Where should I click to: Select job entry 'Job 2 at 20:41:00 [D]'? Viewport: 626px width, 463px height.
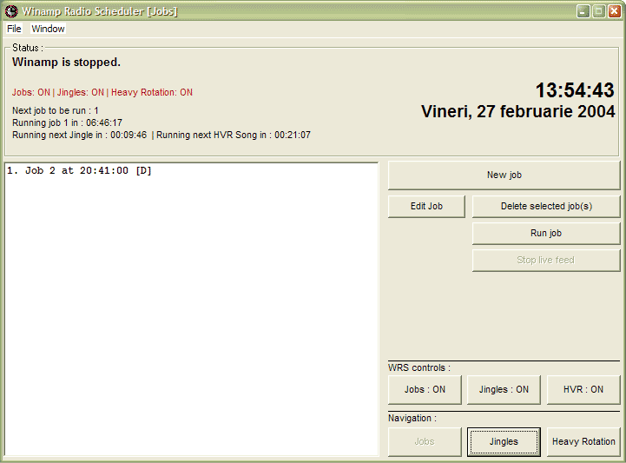(x=191, y=170)
